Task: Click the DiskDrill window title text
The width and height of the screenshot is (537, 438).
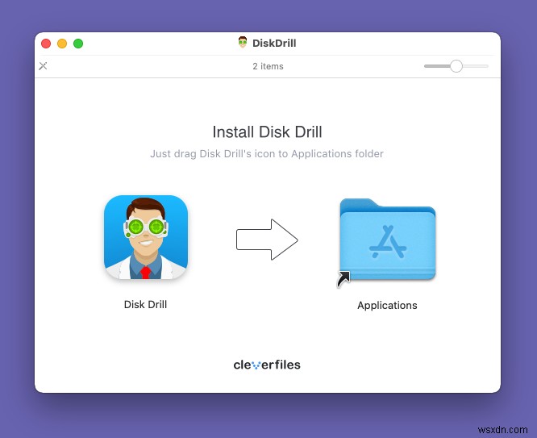Action: click(x=274, y=44)
